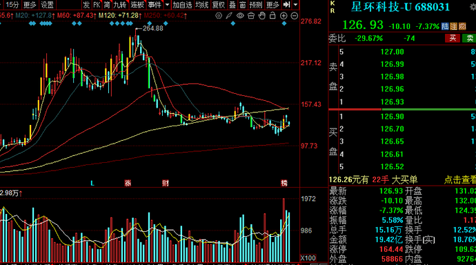The image size is (476, 265).
Task: Click buy level 5 price 126.52
Action: pyautogui.click(x=393, y=166)
